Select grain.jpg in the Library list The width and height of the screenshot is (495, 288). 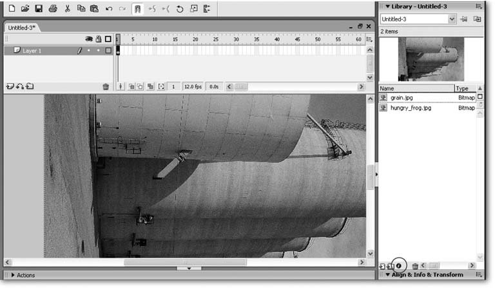(x=402, y=97)
